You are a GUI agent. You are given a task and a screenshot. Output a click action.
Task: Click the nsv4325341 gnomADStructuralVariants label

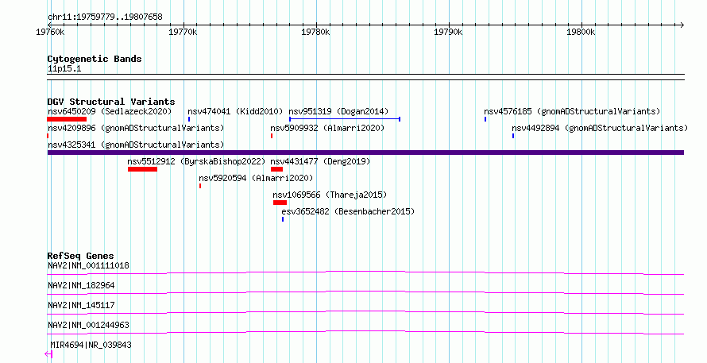click(x=136, y=145)
